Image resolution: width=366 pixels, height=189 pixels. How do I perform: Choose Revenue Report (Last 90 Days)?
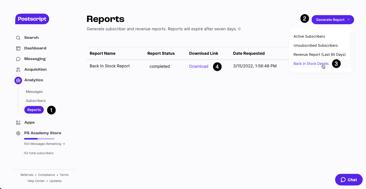click(x=319, y=55)
